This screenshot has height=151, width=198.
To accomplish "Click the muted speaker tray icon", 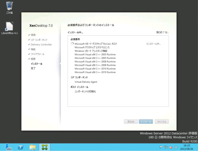I will pos(171,147).
